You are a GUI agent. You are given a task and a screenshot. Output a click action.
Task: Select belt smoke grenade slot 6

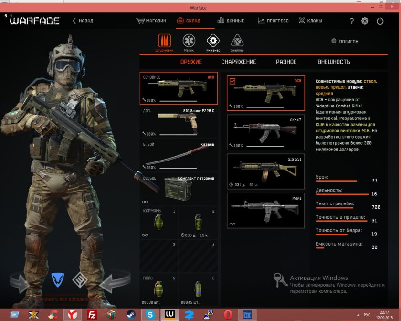[198, 290]
